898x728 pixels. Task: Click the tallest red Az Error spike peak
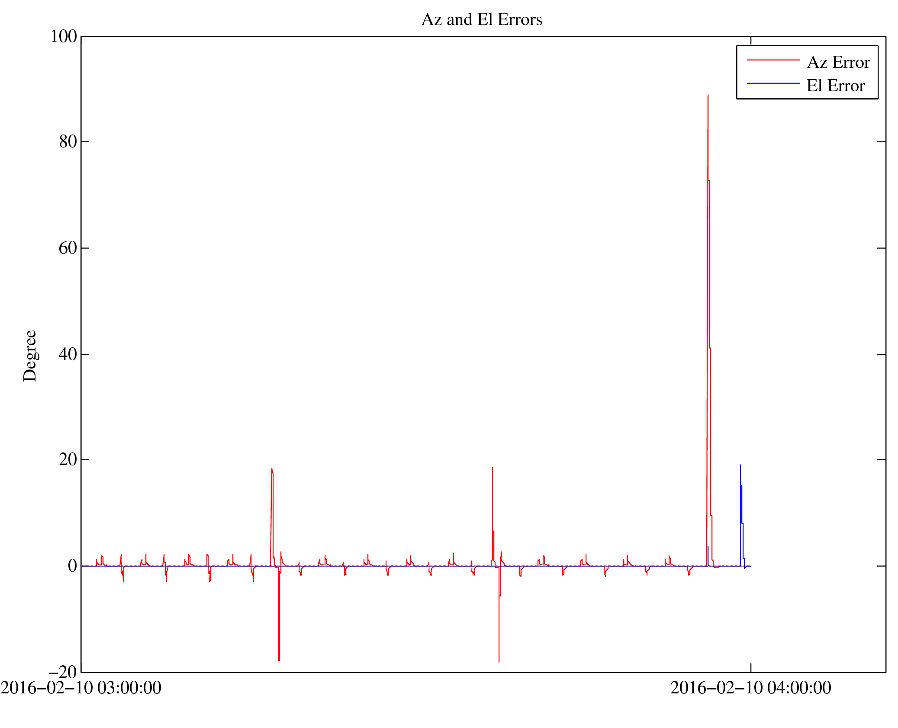(x=708, y=96)
